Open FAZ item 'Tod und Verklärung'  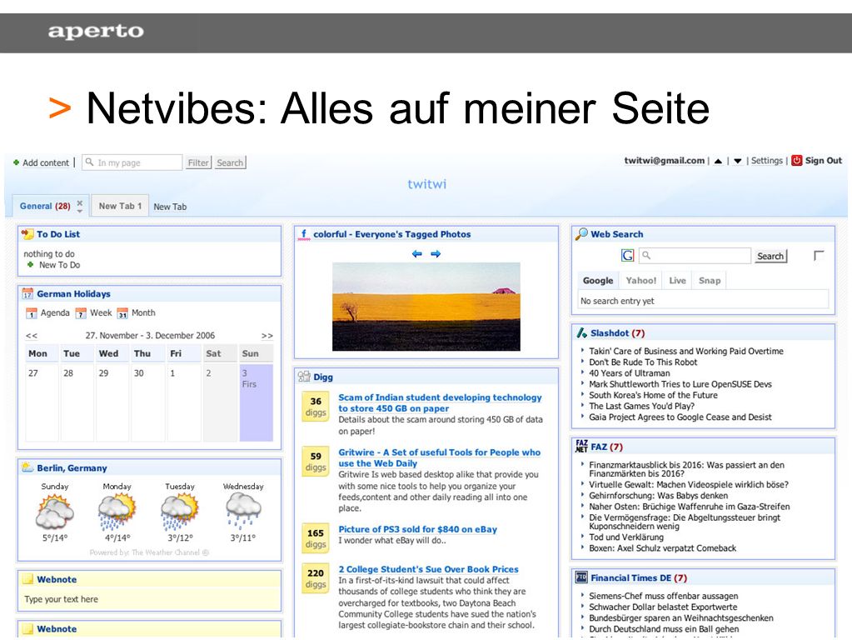coord(626,537)
